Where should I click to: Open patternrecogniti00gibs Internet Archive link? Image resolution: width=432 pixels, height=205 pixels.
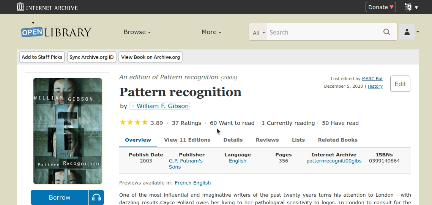point(334,161)
